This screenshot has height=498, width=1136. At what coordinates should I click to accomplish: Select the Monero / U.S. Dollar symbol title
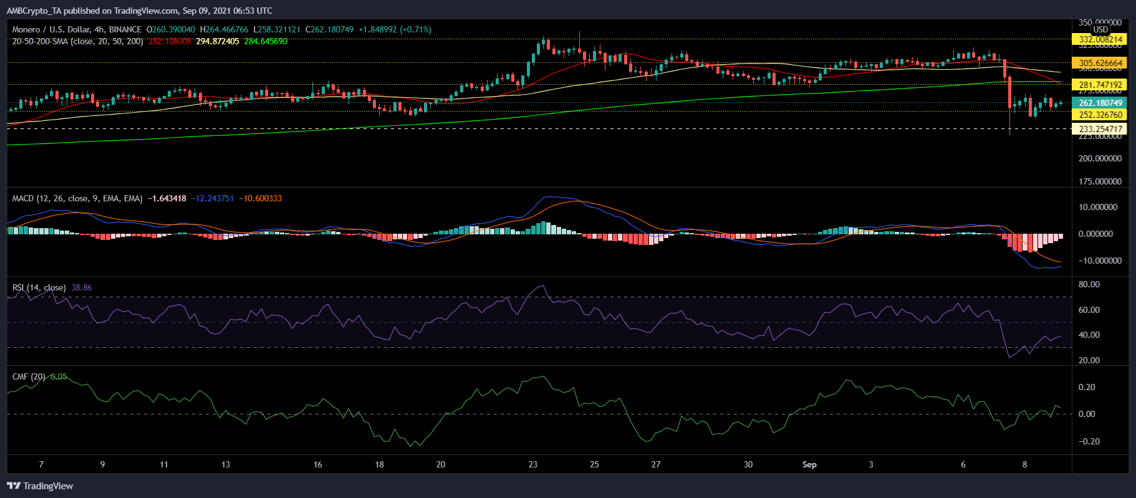(77, 29)
